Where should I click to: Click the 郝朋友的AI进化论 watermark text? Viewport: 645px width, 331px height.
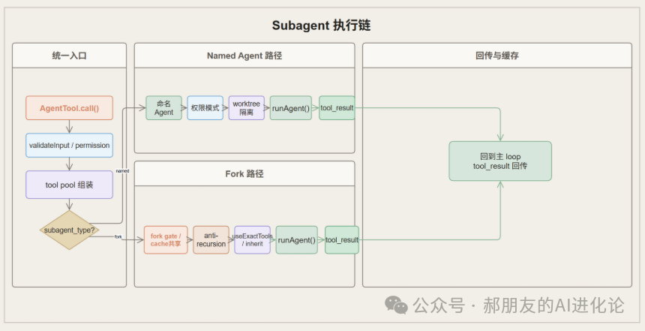click(x=553, y=305)
